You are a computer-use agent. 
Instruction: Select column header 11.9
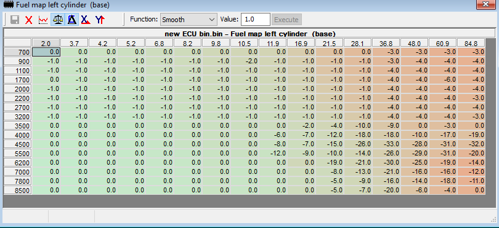[273, 43]
